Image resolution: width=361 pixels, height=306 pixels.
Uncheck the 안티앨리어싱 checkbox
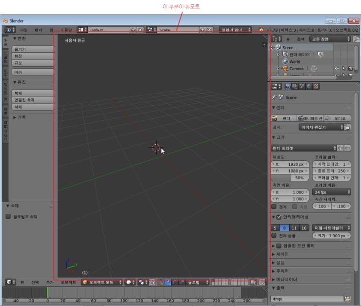[279, 217]
